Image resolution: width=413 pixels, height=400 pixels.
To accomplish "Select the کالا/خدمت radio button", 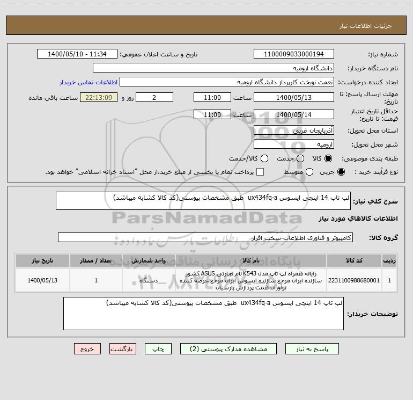I will (x=264, y=158).
